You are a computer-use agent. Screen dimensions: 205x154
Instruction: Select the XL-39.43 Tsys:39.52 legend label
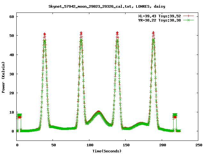[x=160, y=16]
